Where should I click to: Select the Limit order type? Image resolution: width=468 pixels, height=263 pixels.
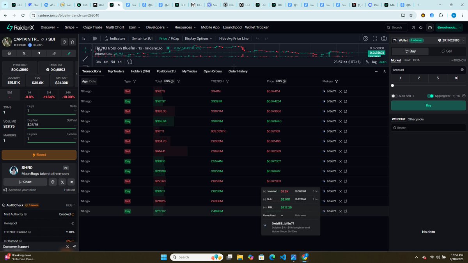407,60
